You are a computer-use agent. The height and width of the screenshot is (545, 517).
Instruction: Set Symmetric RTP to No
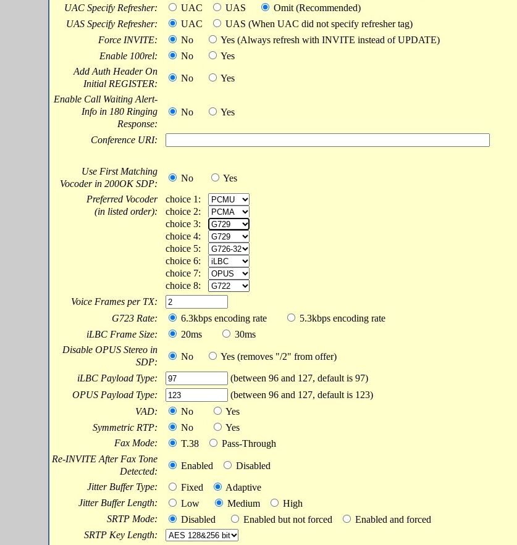172,427
